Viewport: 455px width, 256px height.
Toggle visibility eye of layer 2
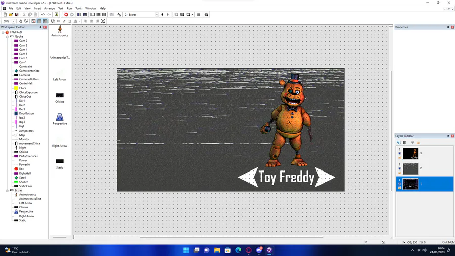pyautogui.click(x=399, y=168)
